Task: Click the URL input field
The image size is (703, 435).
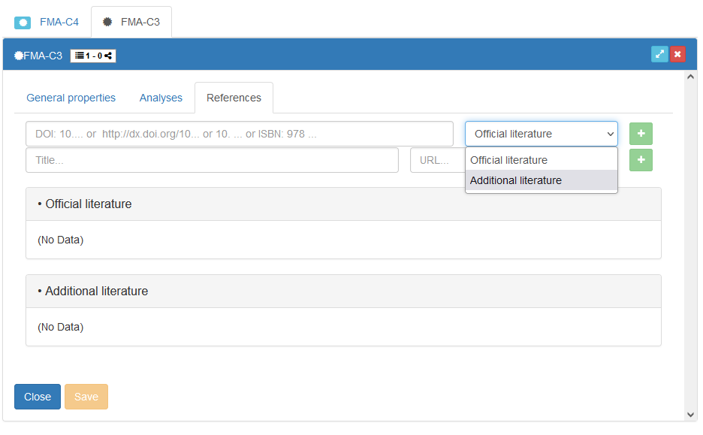Action: pyautogui.click(x=436, y=160)
